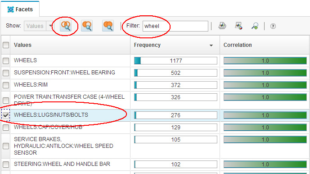Click the correlation bar in WHEELS row
The image size is (310, 174).
pos(265,61)
